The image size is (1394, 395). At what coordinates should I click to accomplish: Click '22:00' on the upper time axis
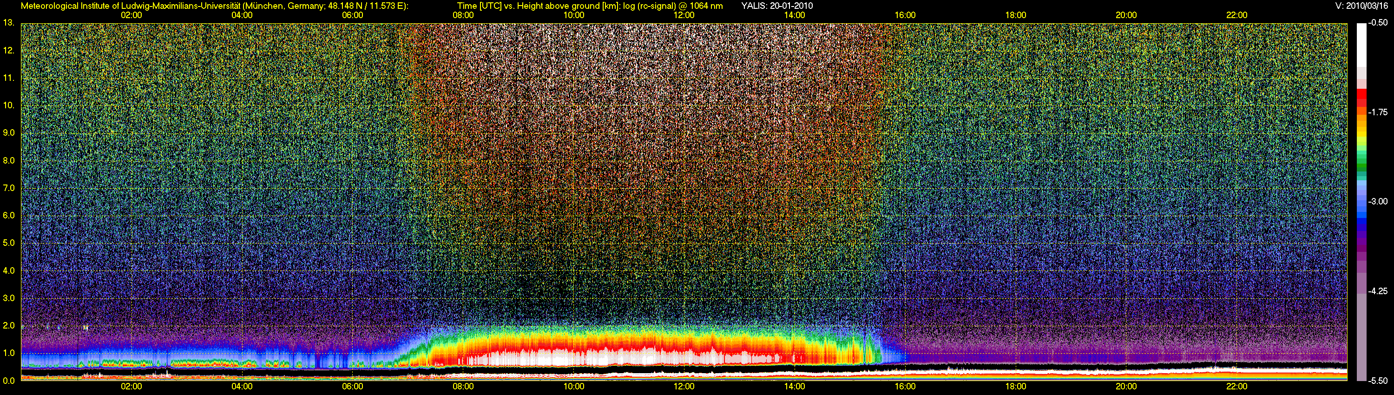1236,15
